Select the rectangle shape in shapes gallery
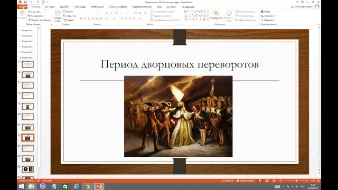Screen dimensions: 338x190 196,12
